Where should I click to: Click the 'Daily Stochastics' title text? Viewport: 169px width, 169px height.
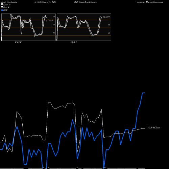[x=9, y=2]
